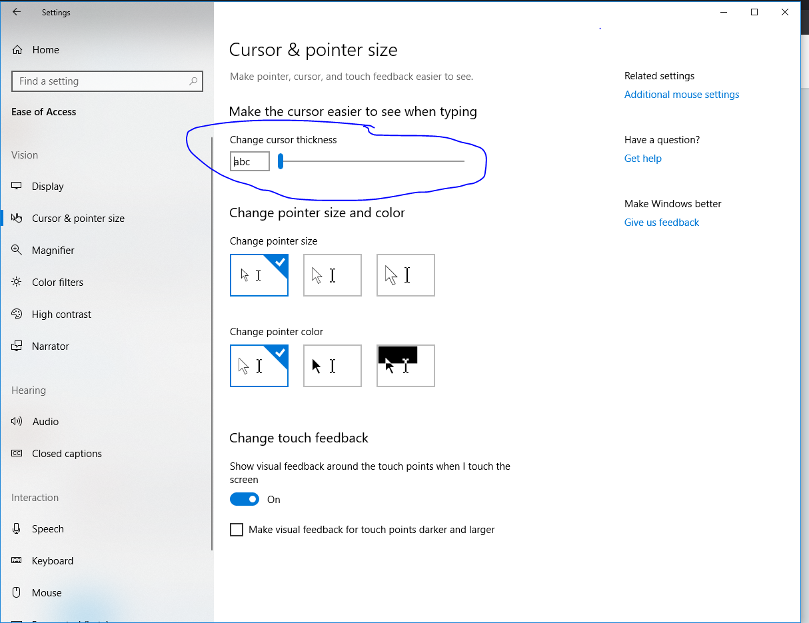Select the smallest pointer size option
This screenshot has width=809, height=623.
click(259, 275)
